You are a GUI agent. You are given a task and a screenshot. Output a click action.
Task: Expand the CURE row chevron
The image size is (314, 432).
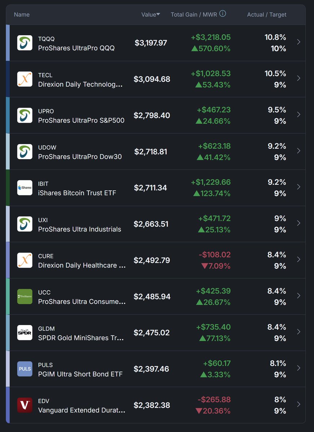click(x=298, y=259)
